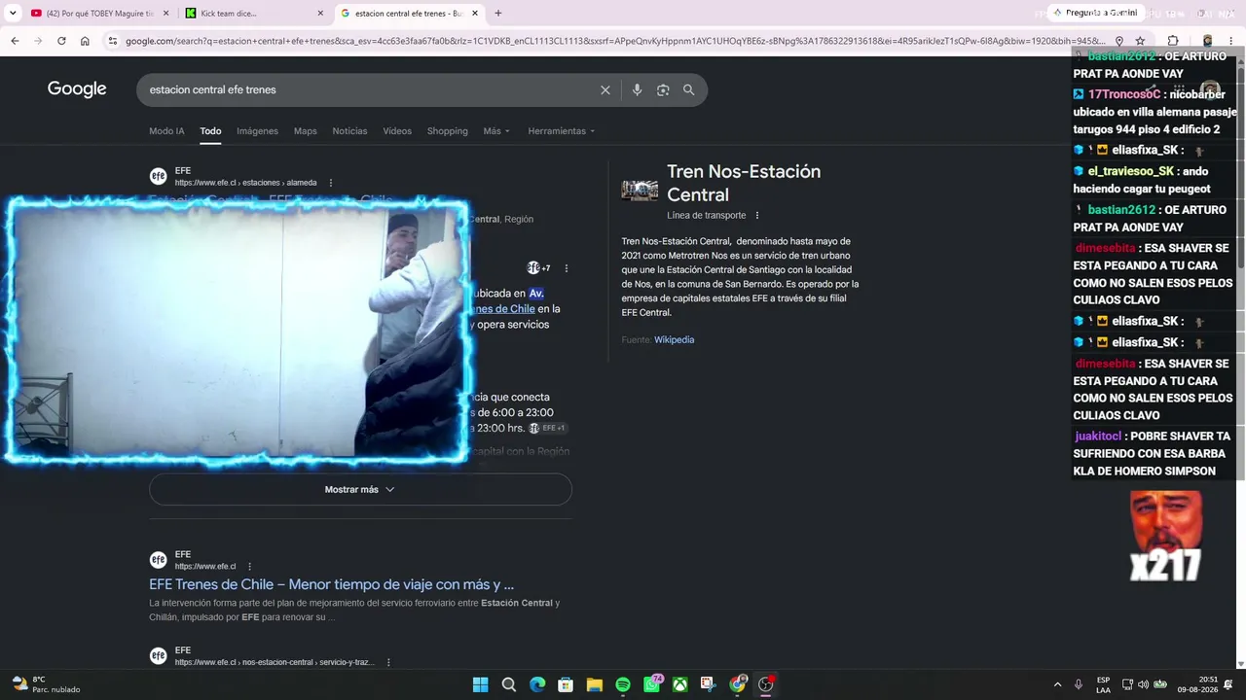Image resolution: width=1246 pixels, height=700 pixels.
Task: Open Shopping search results
Action: click(447, 131)
